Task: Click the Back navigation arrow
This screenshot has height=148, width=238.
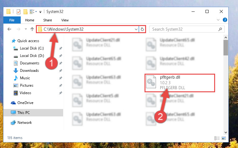Action: (x=9, y=29)
